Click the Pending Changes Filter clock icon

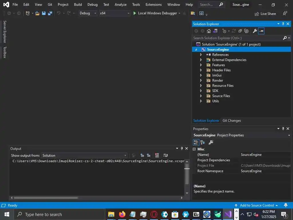[x=224, y=31]
